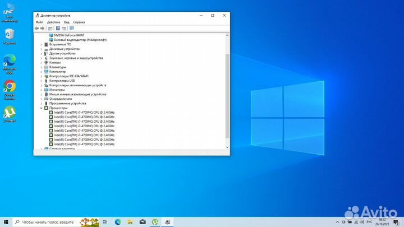This screenshot has height=227, width=404.
Task: Select Базовый видеоадаптер (Майкрософт) device
Action: pos(80,40)
